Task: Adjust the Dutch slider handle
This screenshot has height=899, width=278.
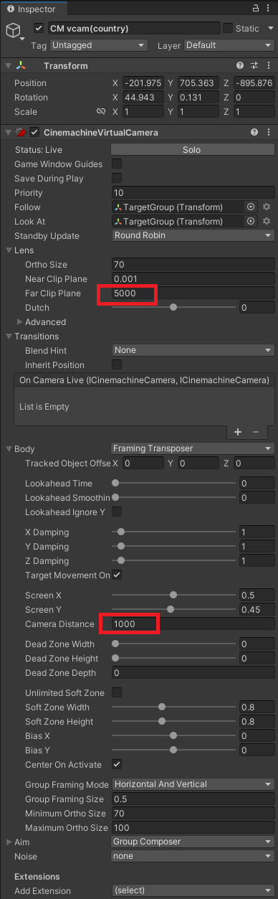Action: tap(173, 307)
